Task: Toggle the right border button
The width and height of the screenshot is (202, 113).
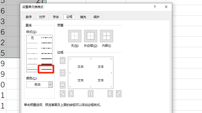Action: [110, 94]
